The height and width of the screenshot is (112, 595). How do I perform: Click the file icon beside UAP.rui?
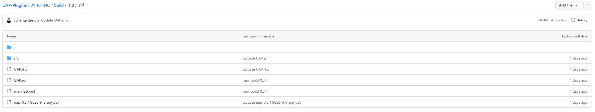[x=9, y=80]
